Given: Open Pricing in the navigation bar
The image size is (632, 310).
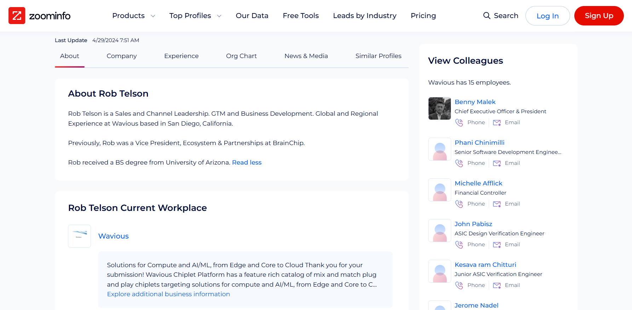Looking at the screenshot, I should coord(423,16).
